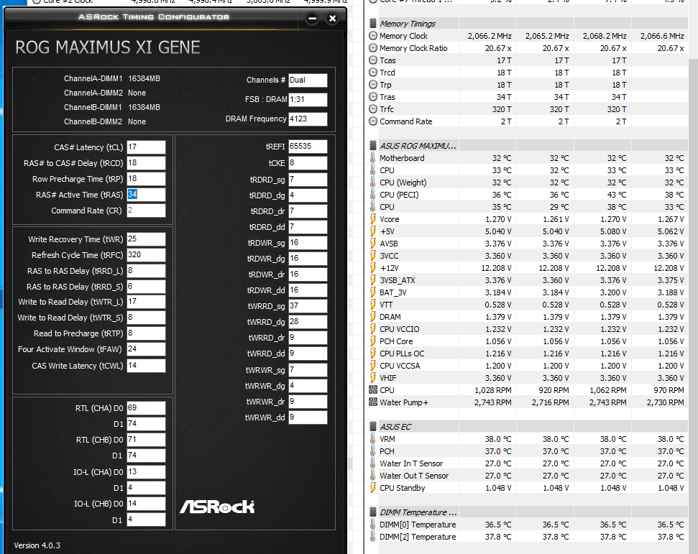Click the ASRock logo in the configurator
The width and height of the screenshot is (698, 554).
click(x=217, y=507)
